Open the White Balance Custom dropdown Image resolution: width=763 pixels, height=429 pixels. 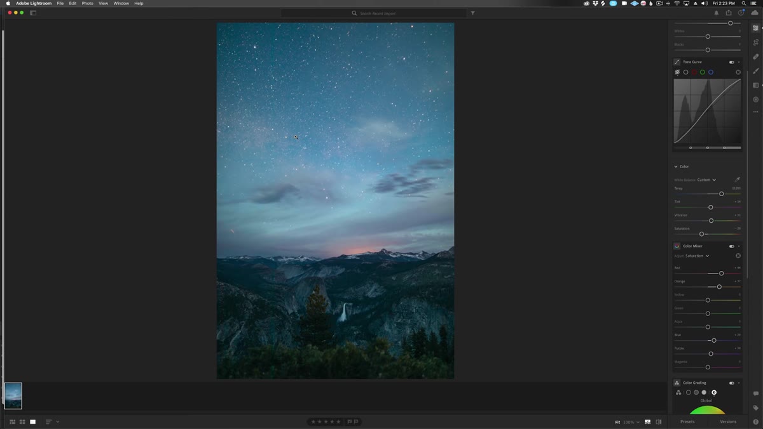tap(706, 180)
